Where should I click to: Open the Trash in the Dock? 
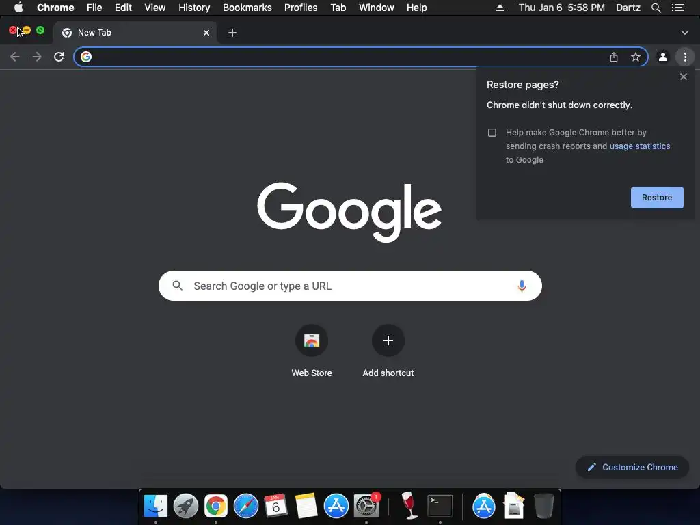pyautogui.click(x=543, y=505)
